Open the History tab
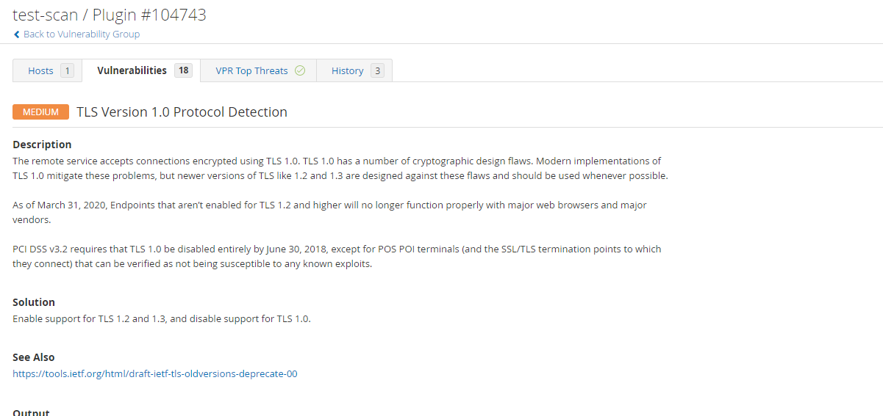 click(354, 70)
